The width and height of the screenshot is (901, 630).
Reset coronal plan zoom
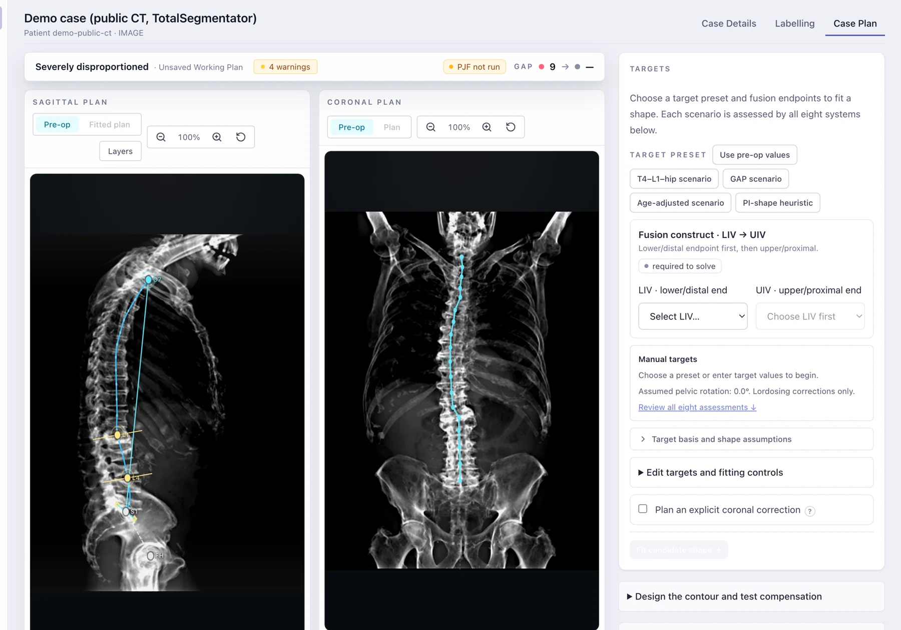pyautogui.click(x=511, y=127)
